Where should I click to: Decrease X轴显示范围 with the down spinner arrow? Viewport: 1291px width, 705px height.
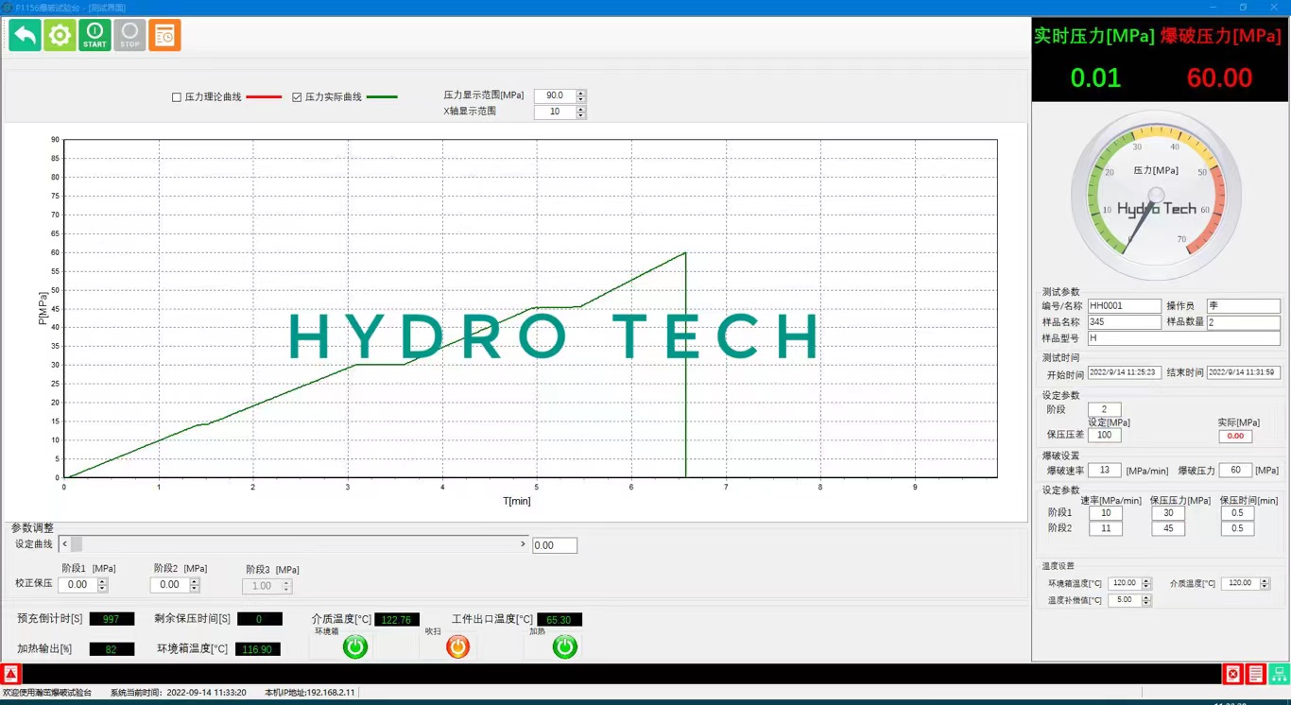coord(581,115)
